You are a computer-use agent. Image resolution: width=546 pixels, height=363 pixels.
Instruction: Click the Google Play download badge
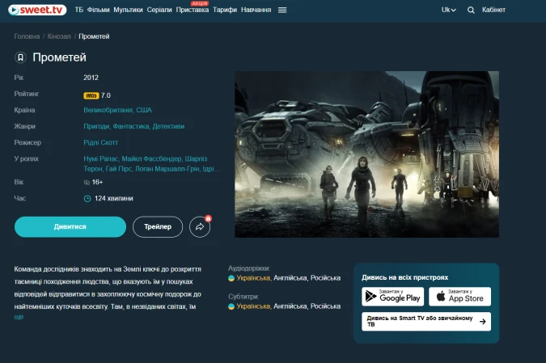(393, 297)
